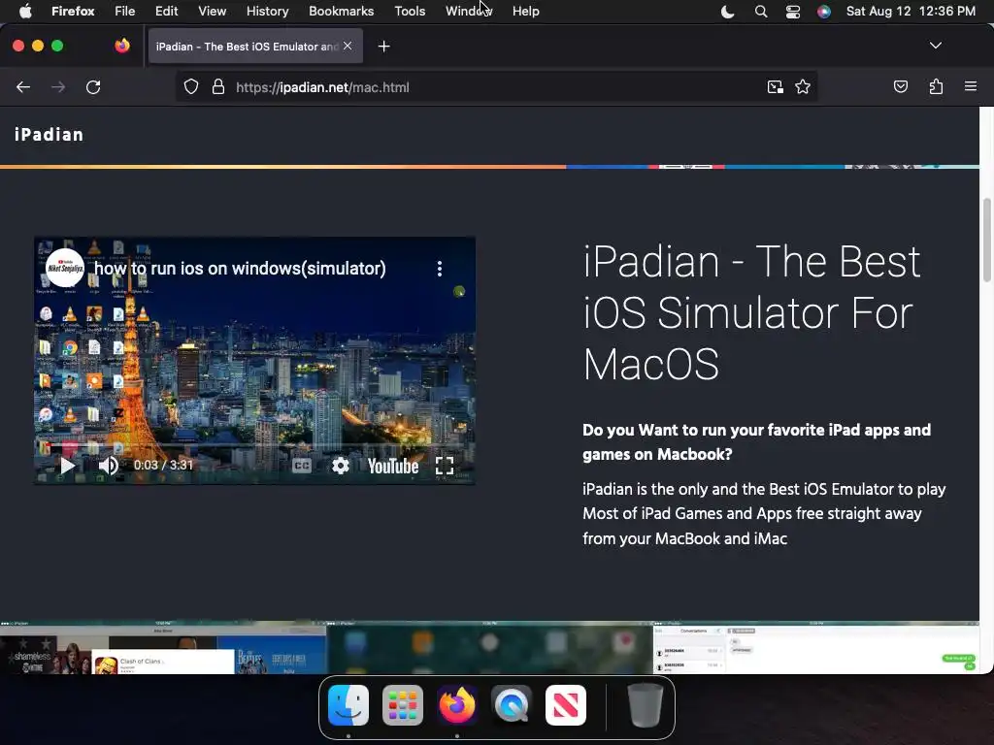Open the Firefox application menu
This screenshot has width=994, height=745.
pos(73,11)
